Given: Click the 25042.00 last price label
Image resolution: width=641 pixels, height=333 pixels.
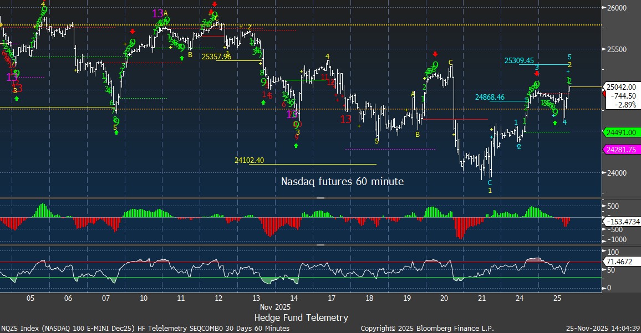Looking at the screenshot, I should 621,87.
